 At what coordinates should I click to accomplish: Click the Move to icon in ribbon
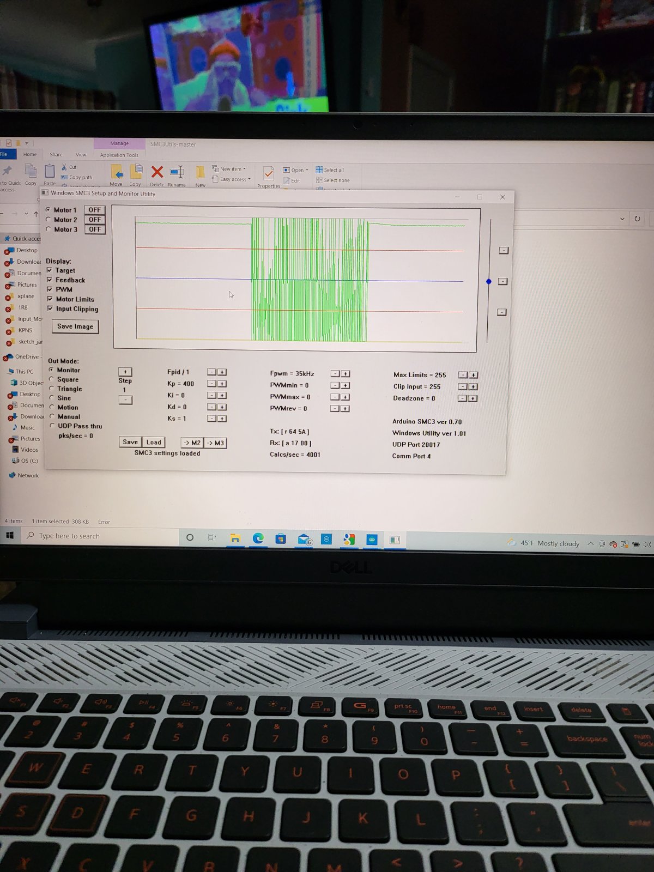(117, 173)
